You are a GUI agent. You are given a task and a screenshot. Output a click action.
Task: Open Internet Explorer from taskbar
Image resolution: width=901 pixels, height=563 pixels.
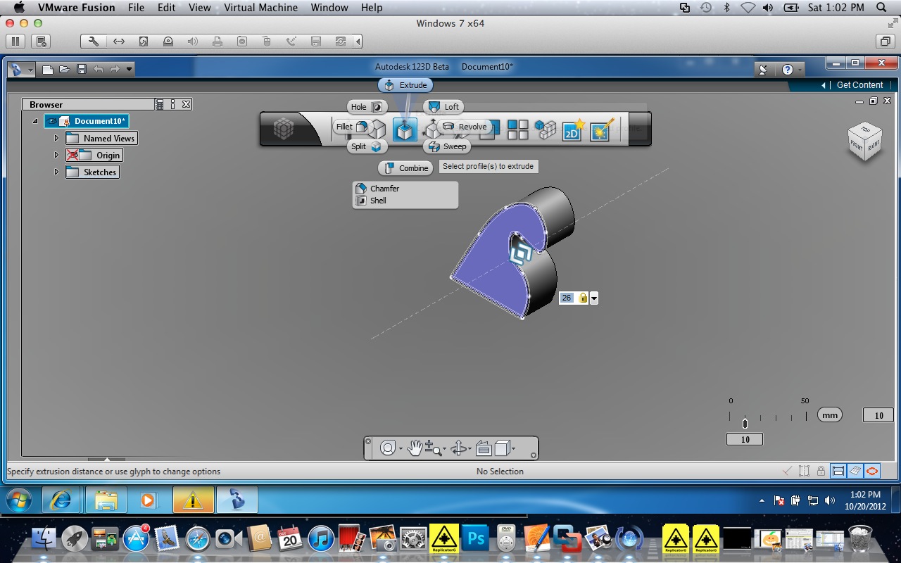pyautogui.click(x=61, y=500)
